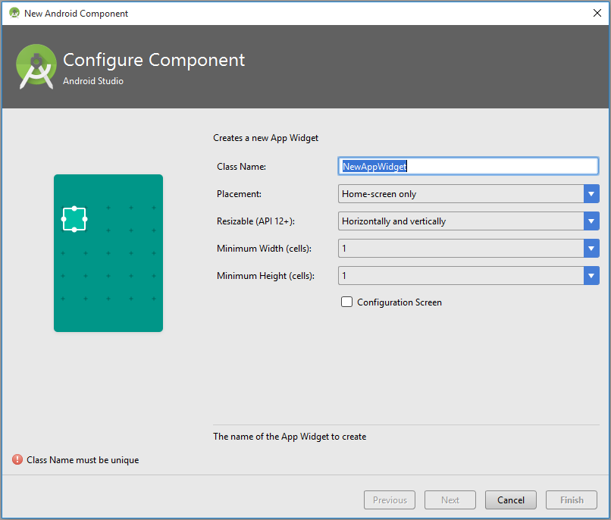The image size is (611, 520).
Task: Click the Class Name input field
Action: pos(468,166)
